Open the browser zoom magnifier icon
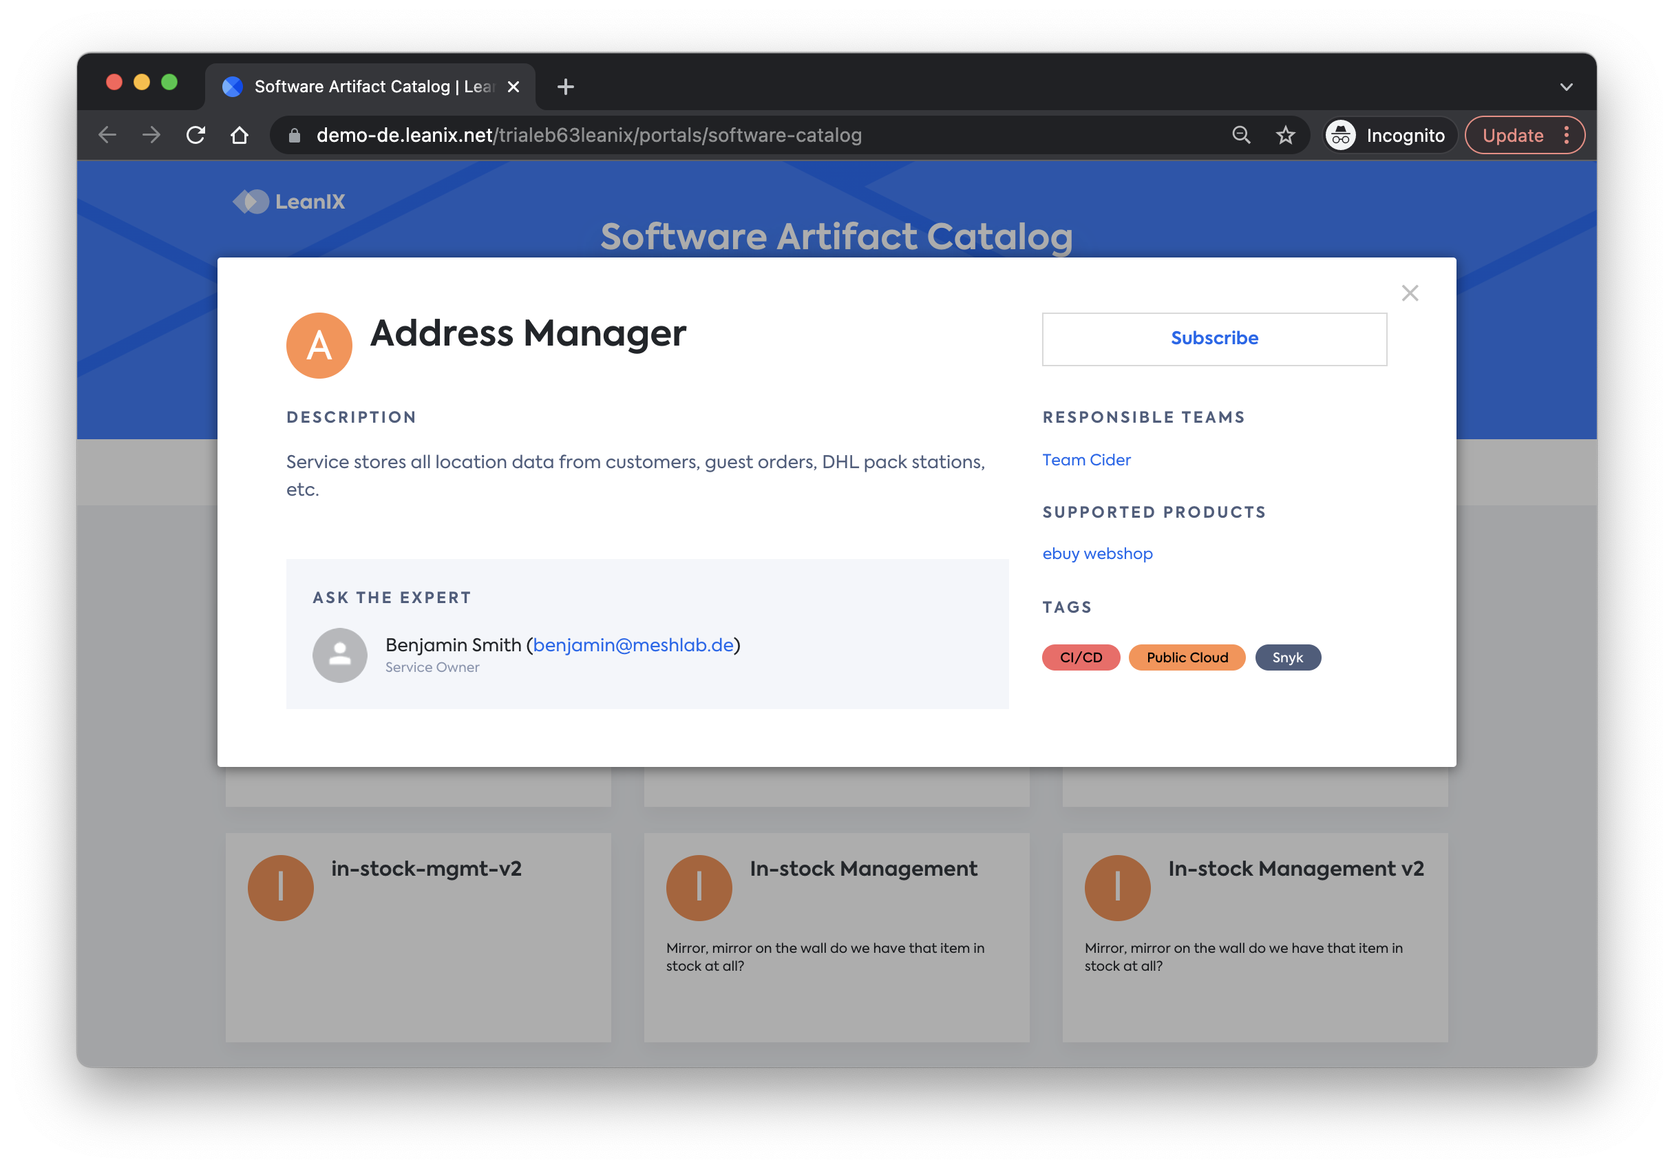The image size is (1674, 1169). coord(1241,136)
